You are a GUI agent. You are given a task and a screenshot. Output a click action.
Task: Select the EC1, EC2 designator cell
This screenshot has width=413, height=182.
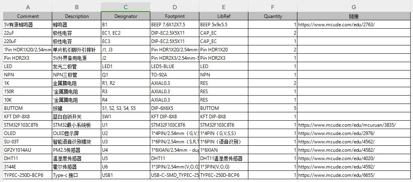tap(126, 33)
